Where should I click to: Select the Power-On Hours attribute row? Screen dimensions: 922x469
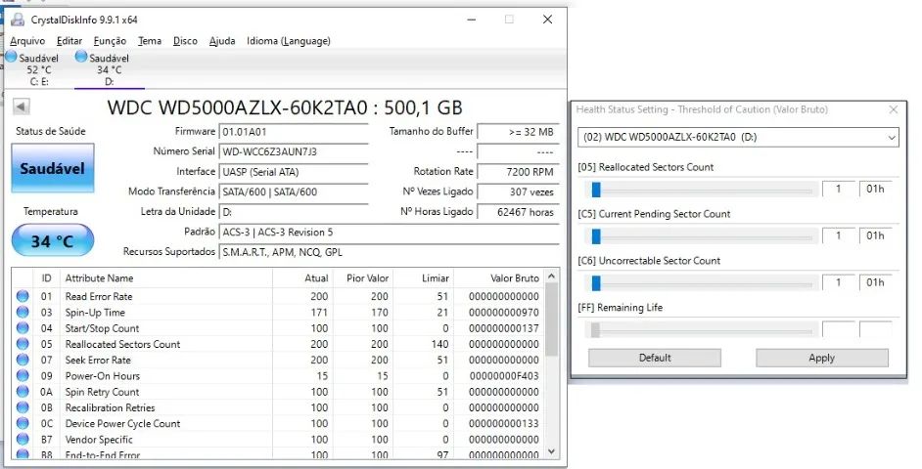pyautogui.click(x=278, y=375)
